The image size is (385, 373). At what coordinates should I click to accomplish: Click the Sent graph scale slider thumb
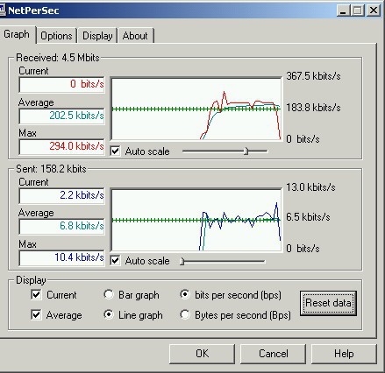tap(182, 261)
